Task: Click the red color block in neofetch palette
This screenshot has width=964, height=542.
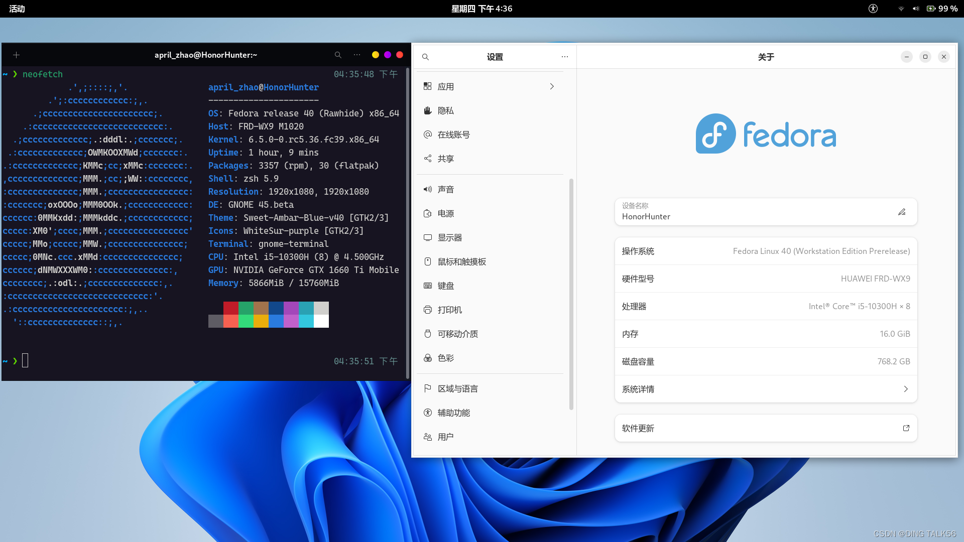Action: [x=231, y=308]
